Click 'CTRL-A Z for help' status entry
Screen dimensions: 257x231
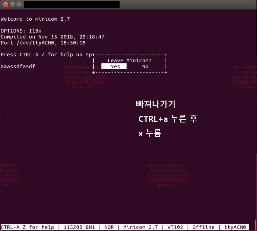(27, 227)
